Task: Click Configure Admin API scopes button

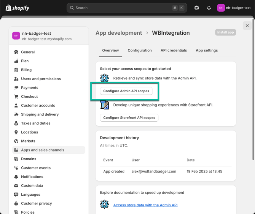Action: 126,91
